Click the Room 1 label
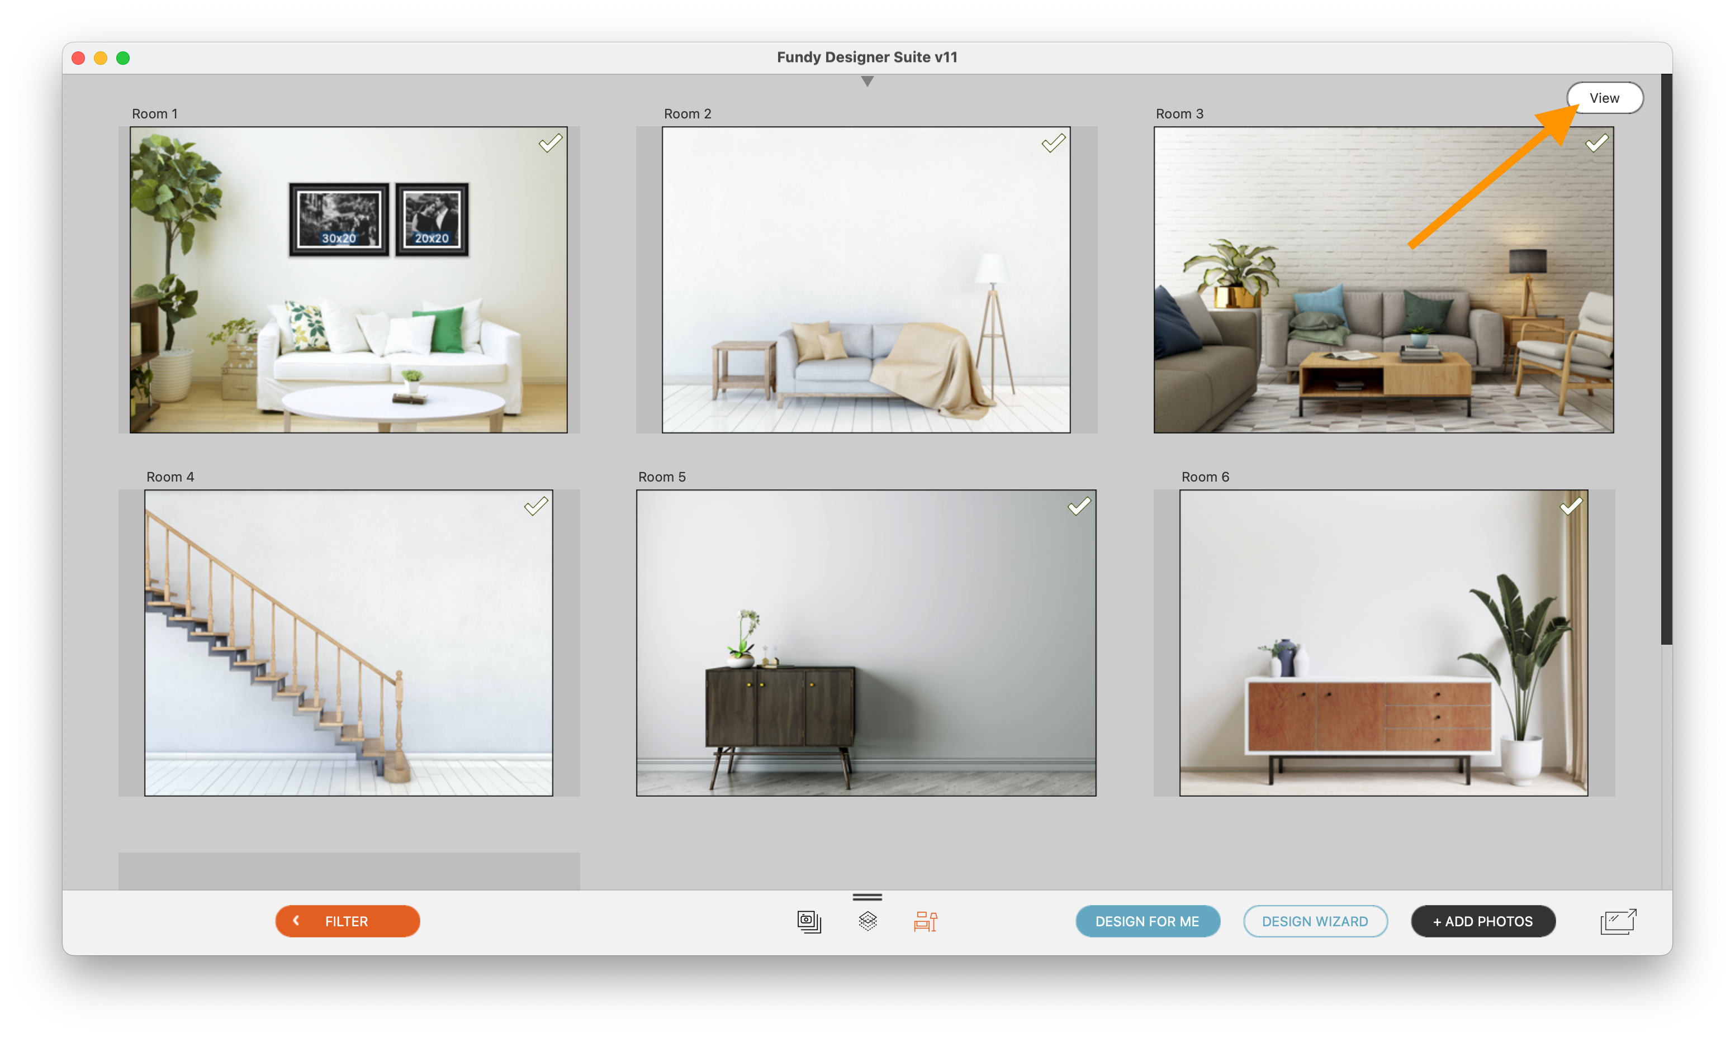The height and width of the screenshot is (1038, 1735). point(155,113)
